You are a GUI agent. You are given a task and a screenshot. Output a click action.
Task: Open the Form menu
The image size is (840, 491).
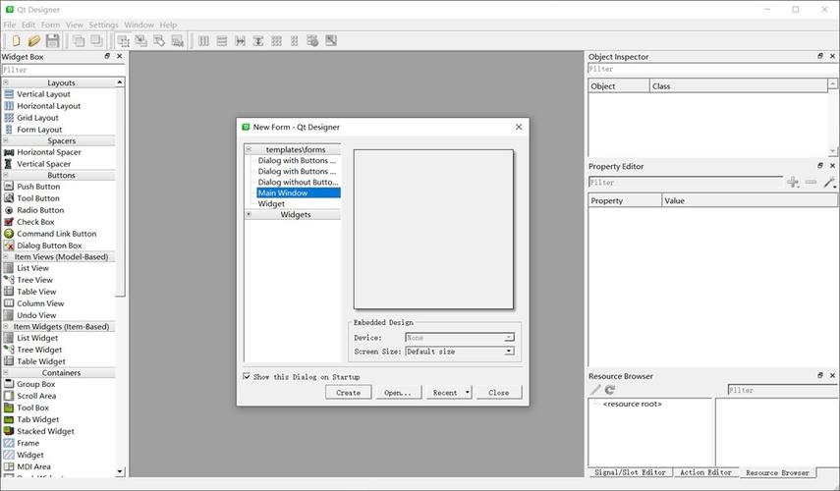tap(50, 25)
